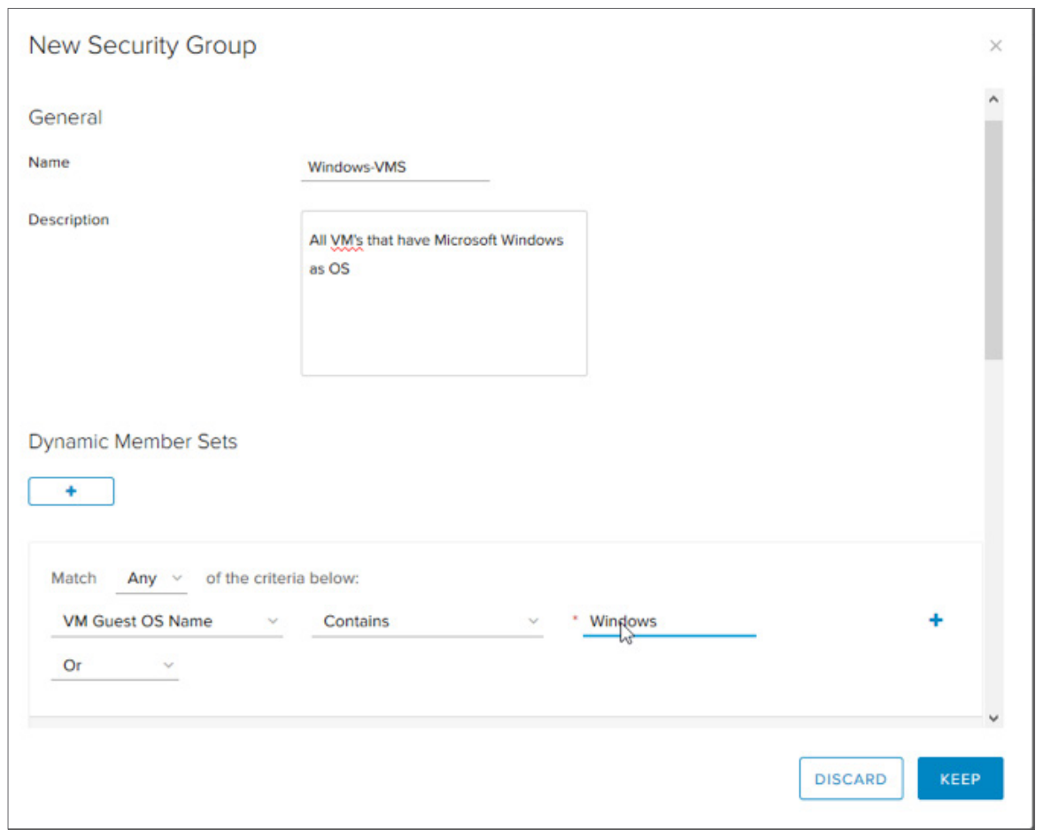Click the required field asterisk marker
Screen dimensions: 1043x838
point(576,619)
